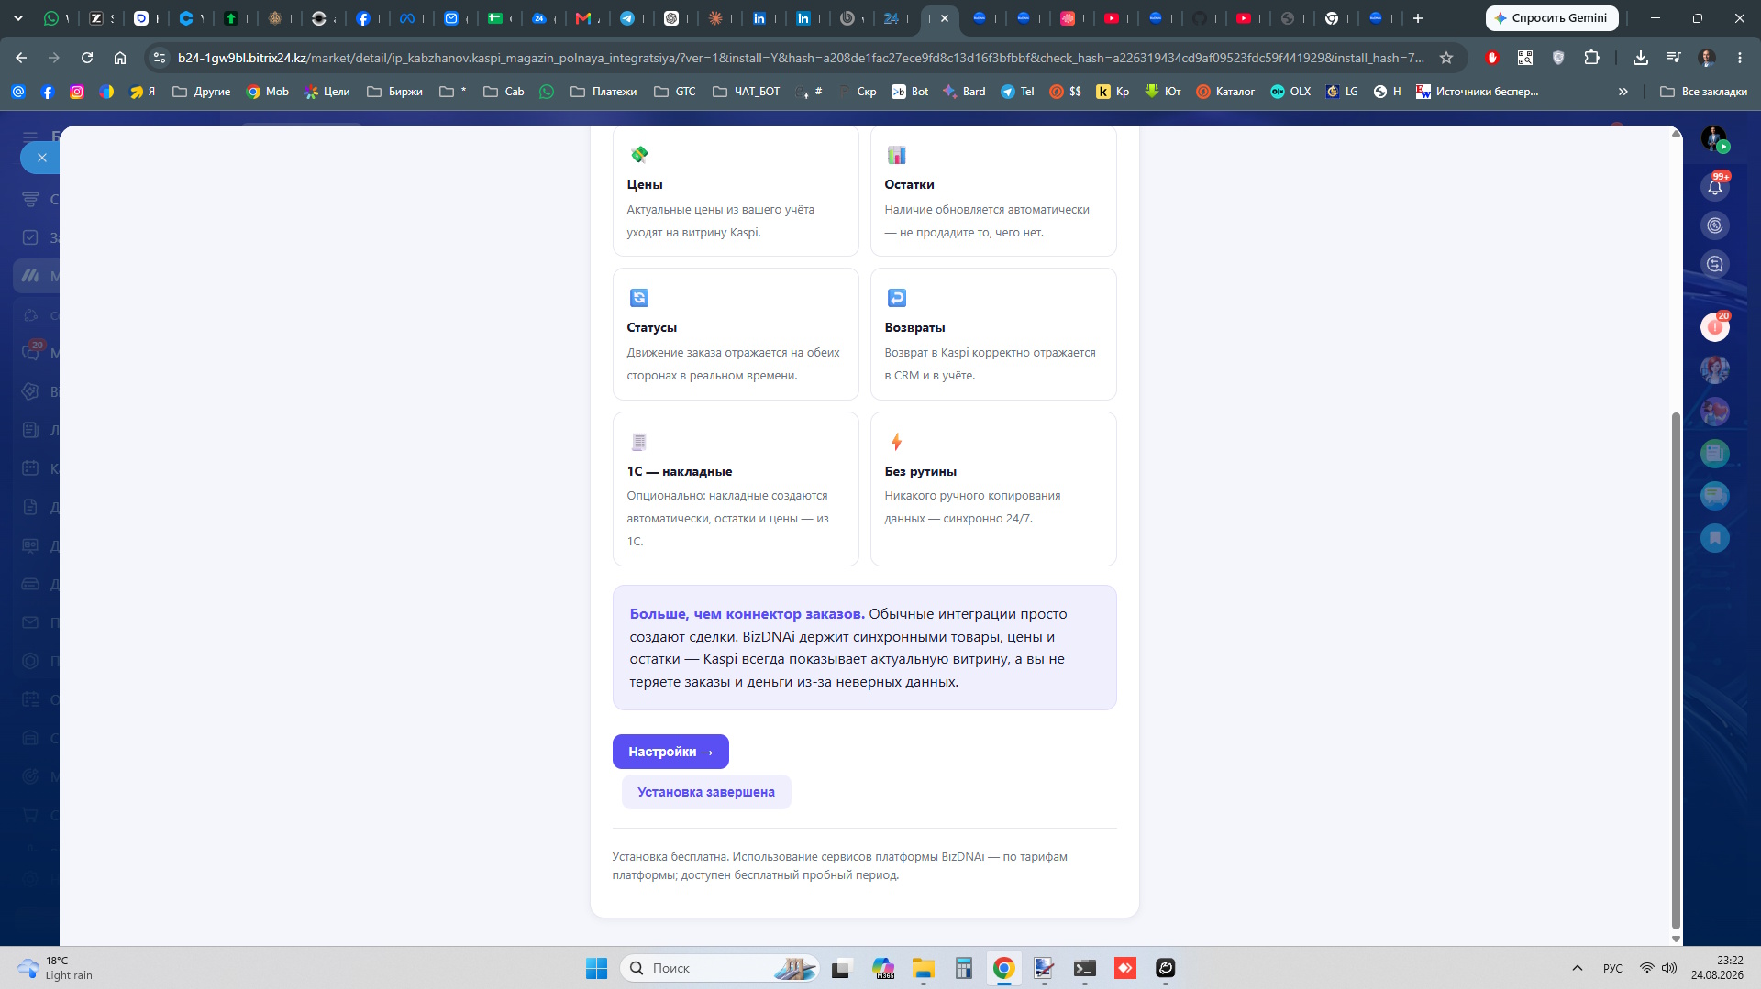Bookmark this page with the star icon
Screen dimensions: 1761x989
click(x=1446, y=58)
